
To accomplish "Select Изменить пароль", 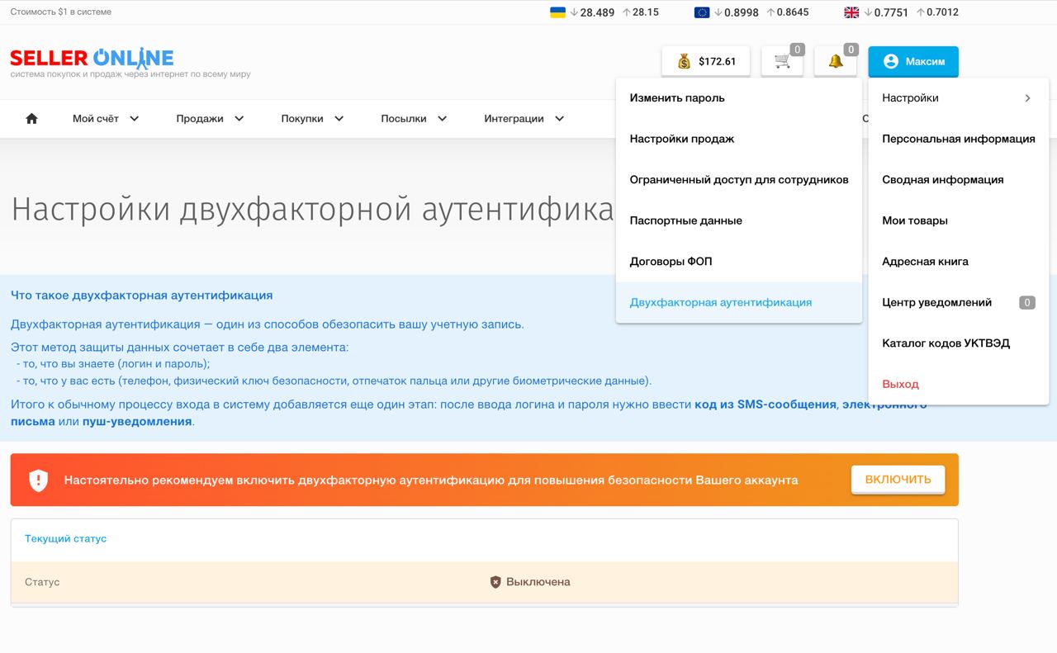I will pyautogui.click(x=677, y=97).
